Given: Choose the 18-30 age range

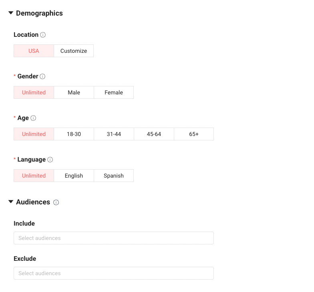Looking at the screenshot, I should (x=74, y=134).
